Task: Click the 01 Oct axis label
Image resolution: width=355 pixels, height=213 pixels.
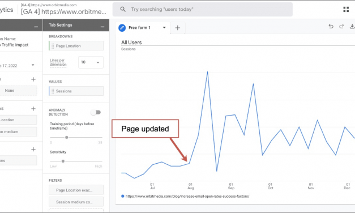Action: click(x=270, y=186)
